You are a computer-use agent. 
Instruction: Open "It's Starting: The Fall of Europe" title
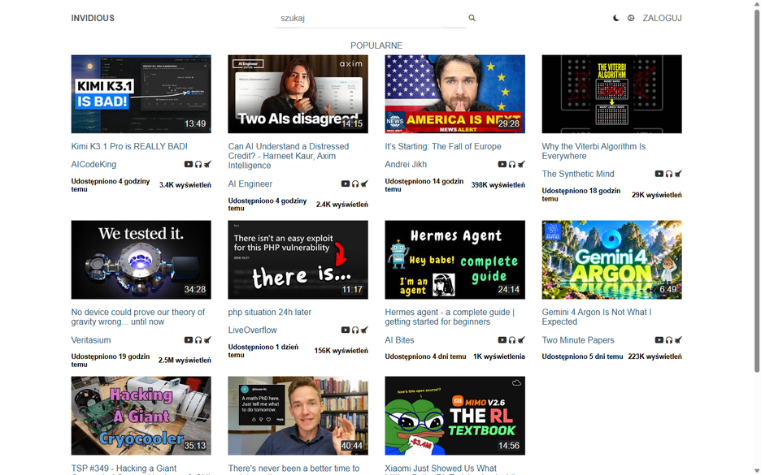[443, 146]
